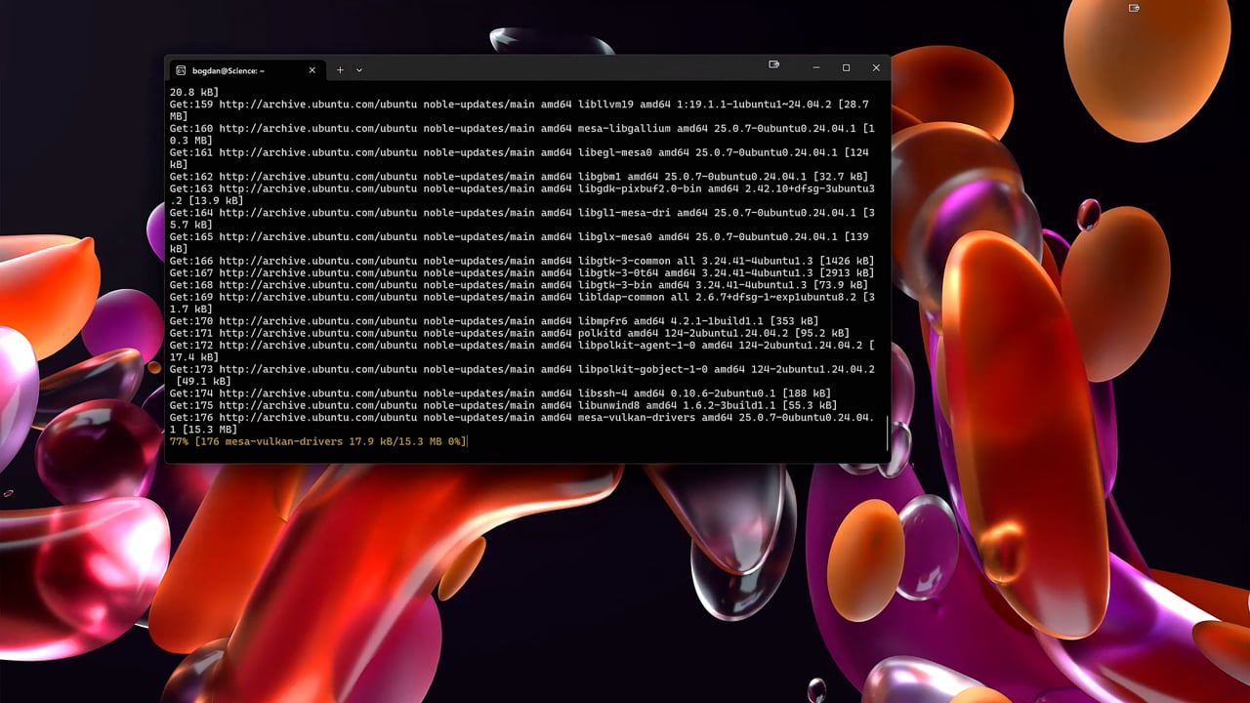Maximize the terminal window
The image size is (1250, 703).
pyautogui.click(x=846, y=67)
